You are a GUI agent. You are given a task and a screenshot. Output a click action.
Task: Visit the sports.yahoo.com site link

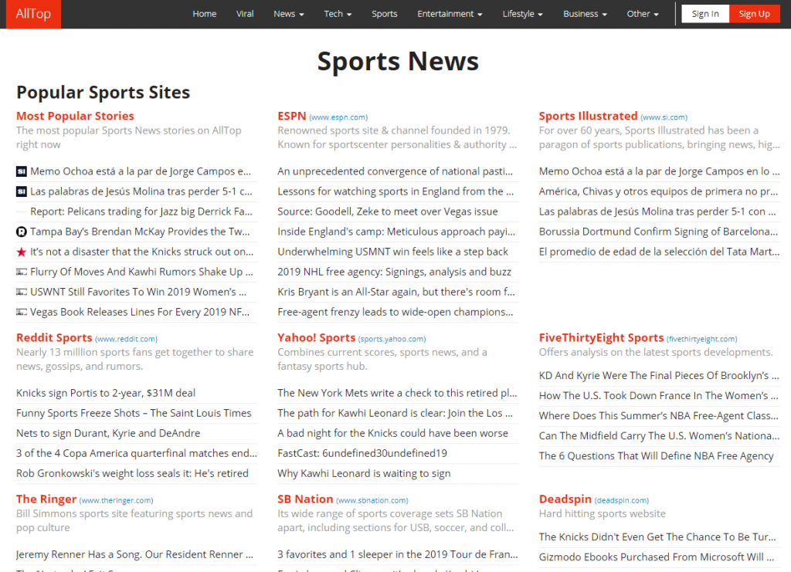coord(392,339)
